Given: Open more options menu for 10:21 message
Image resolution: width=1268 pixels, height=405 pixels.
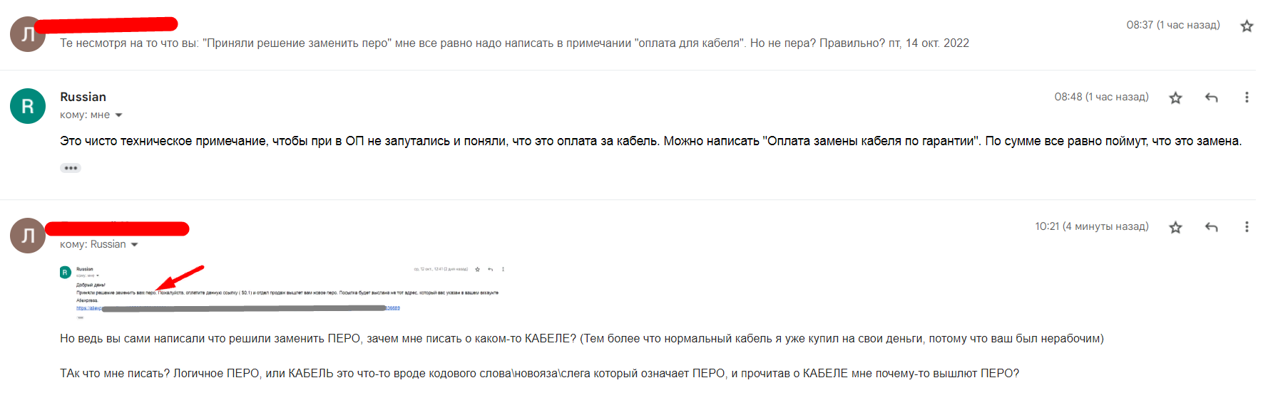Looking at the screenshot, I should click(x=1247, y=227).
